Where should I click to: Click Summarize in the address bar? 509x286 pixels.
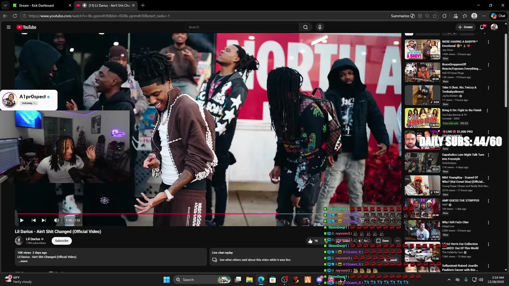pyautogui.click(x=403, y=16)
